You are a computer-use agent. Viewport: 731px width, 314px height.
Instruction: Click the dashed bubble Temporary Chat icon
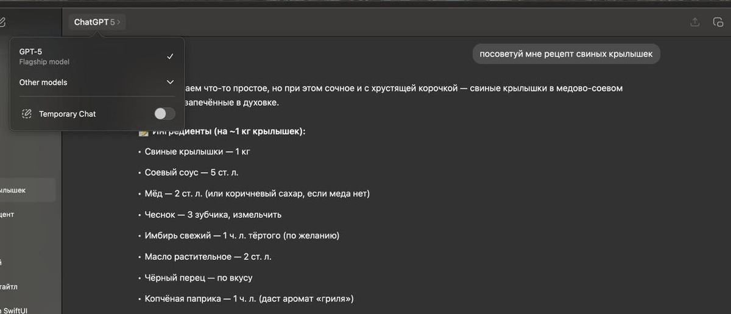(x=26, y=114)
